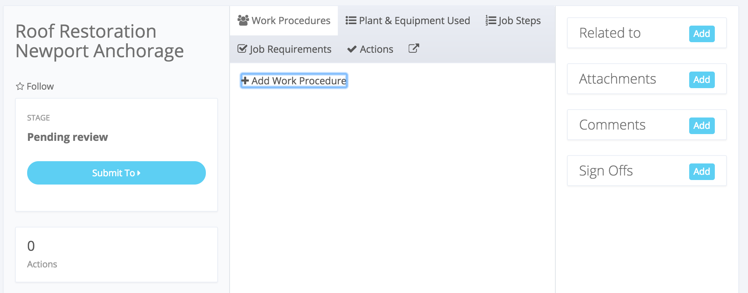Switch to the Job Steps tab
Image resolution: width=748 pixels, height=293 pixels.
pyautogui.click(x=513, y=21)
